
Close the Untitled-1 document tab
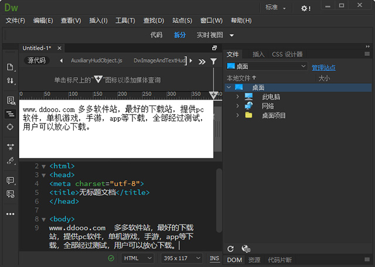click(x=59, y=48)
